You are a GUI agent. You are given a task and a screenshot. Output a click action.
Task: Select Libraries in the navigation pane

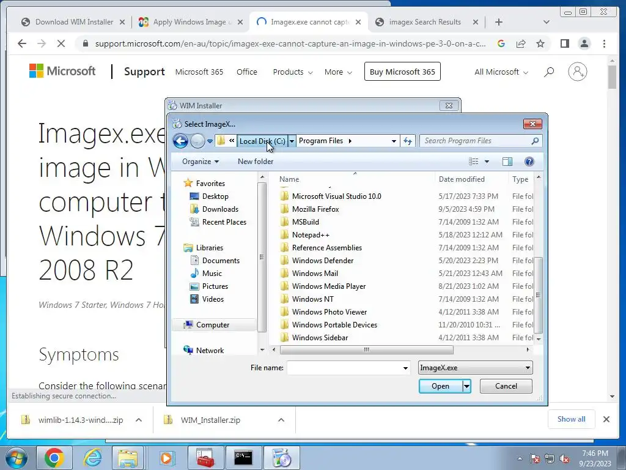[209, 248]
